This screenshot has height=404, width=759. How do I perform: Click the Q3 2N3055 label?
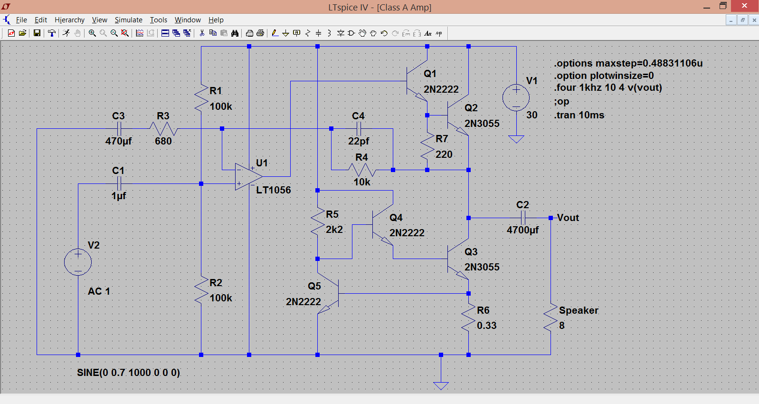coord(482,267)
